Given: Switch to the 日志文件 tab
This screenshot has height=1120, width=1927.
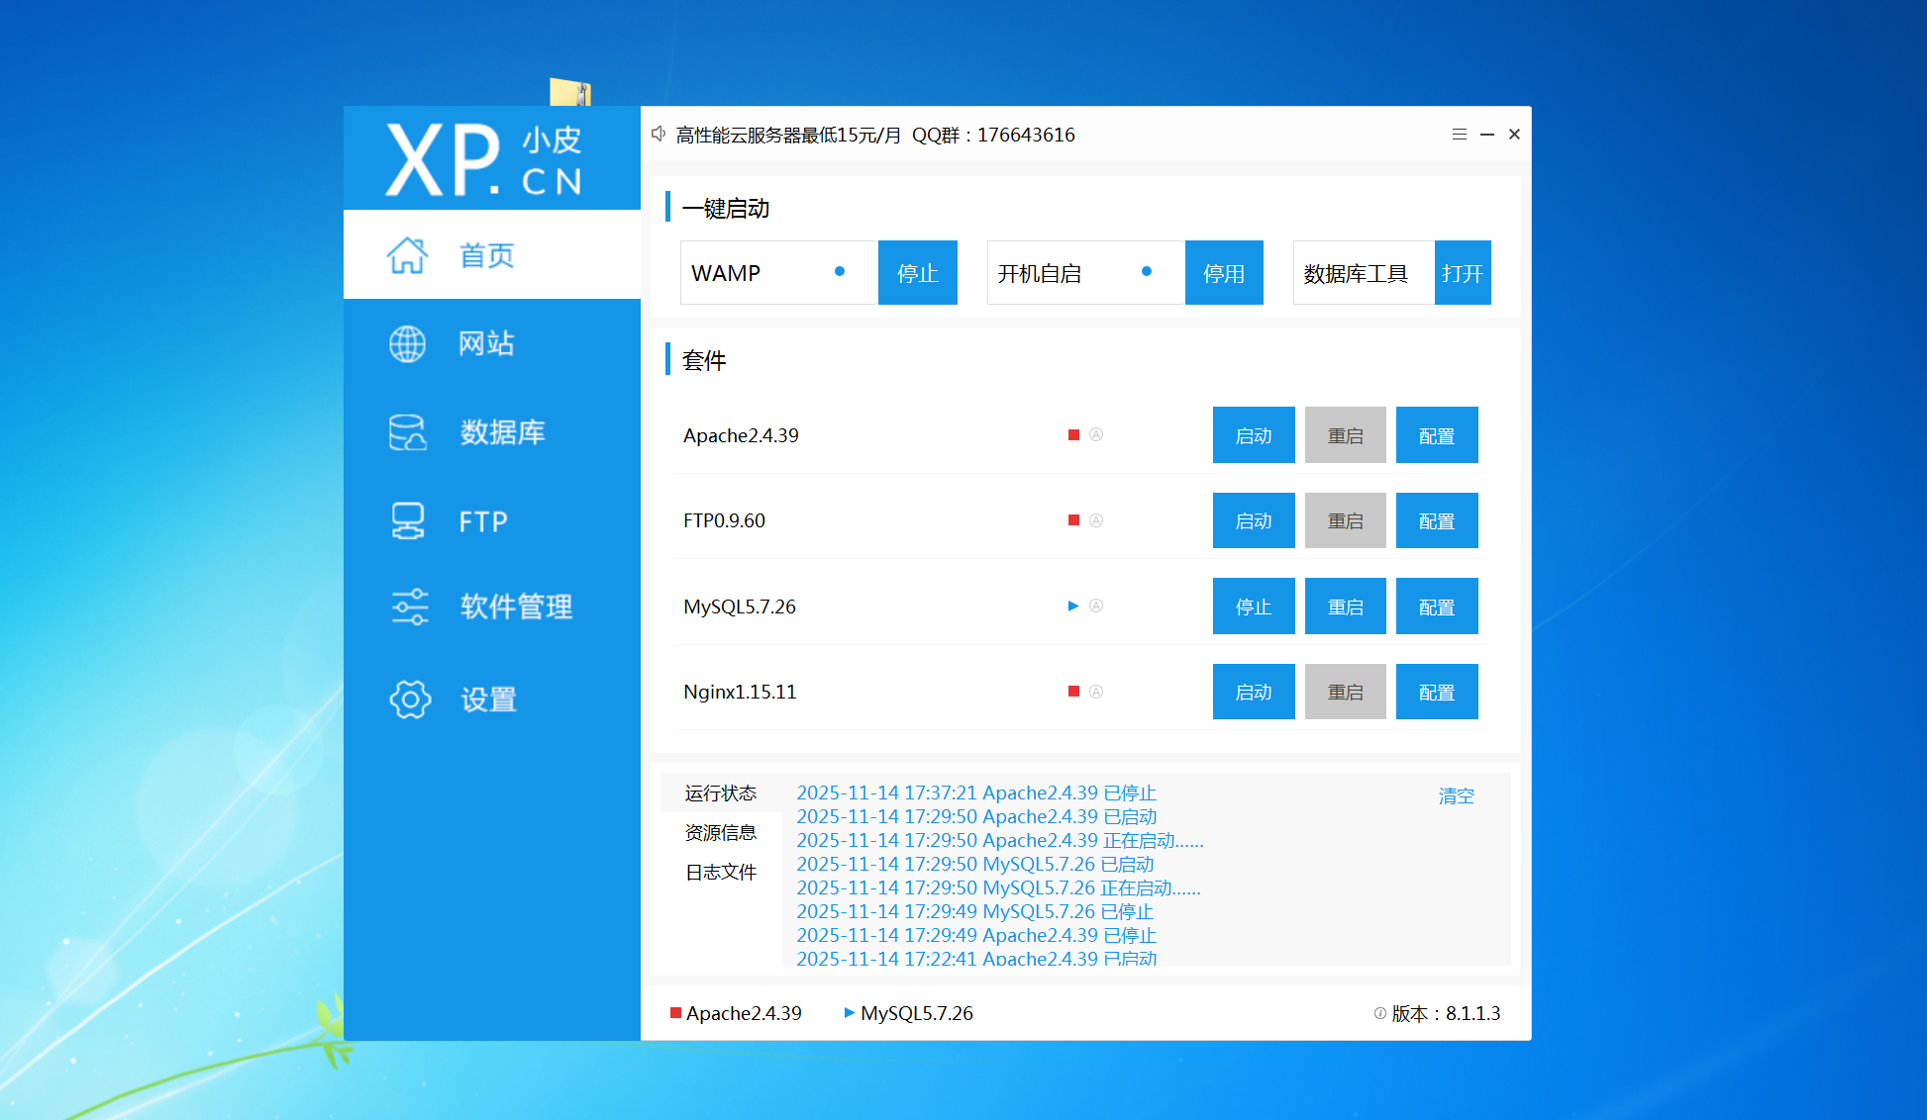Looking at the screenshot, I should [x=720, y=873].
